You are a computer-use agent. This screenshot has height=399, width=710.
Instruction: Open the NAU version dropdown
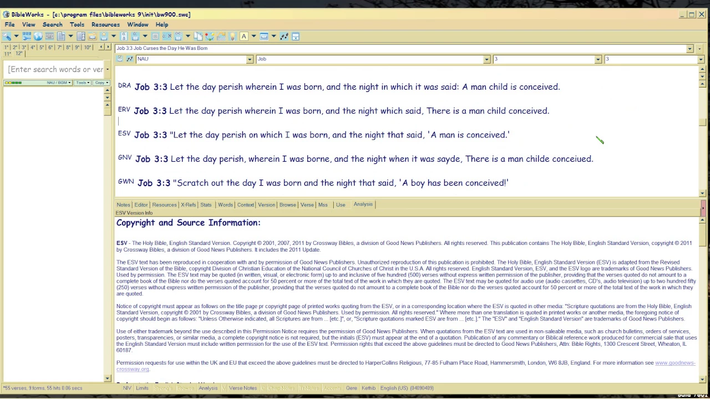click(250, 59)
